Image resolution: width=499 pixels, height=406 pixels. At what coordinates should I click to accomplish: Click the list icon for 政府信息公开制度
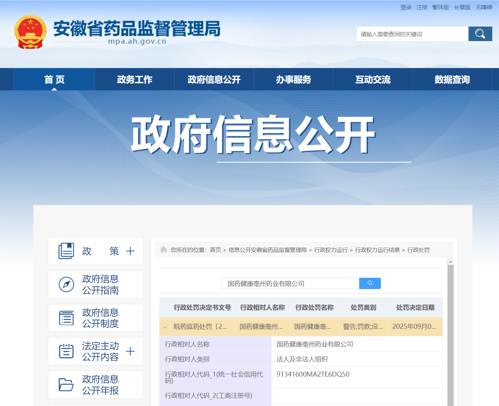coord(66,318)
